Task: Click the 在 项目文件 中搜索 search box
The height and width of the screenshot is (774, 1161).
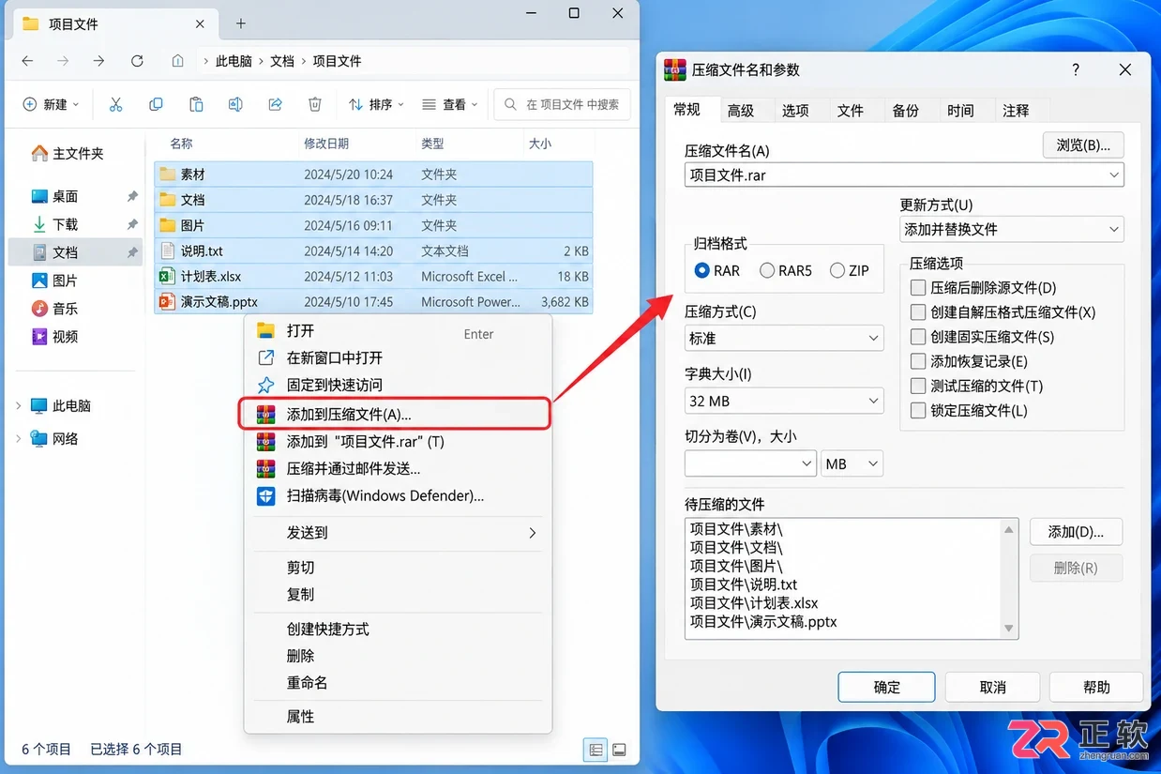Action: click(x=563, y=104)
